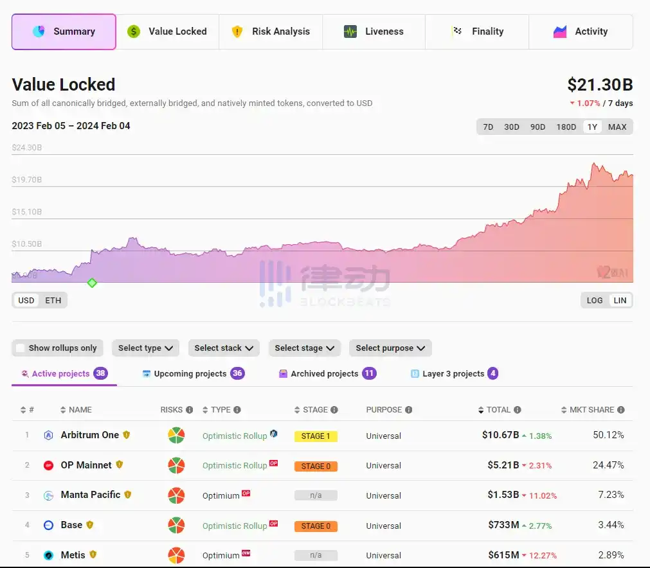This screenshot has height=568, width=650.
Task: Open the Upcoming projects tab
Action: tap(190, 373)
